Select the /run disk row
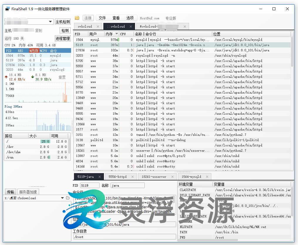298x245 pixels. (x=36, y=157)
